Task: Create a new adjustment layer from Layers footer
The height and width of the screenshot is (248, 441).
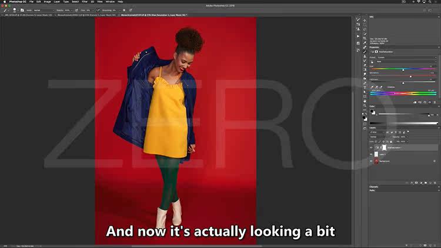Action: (421, 183)
